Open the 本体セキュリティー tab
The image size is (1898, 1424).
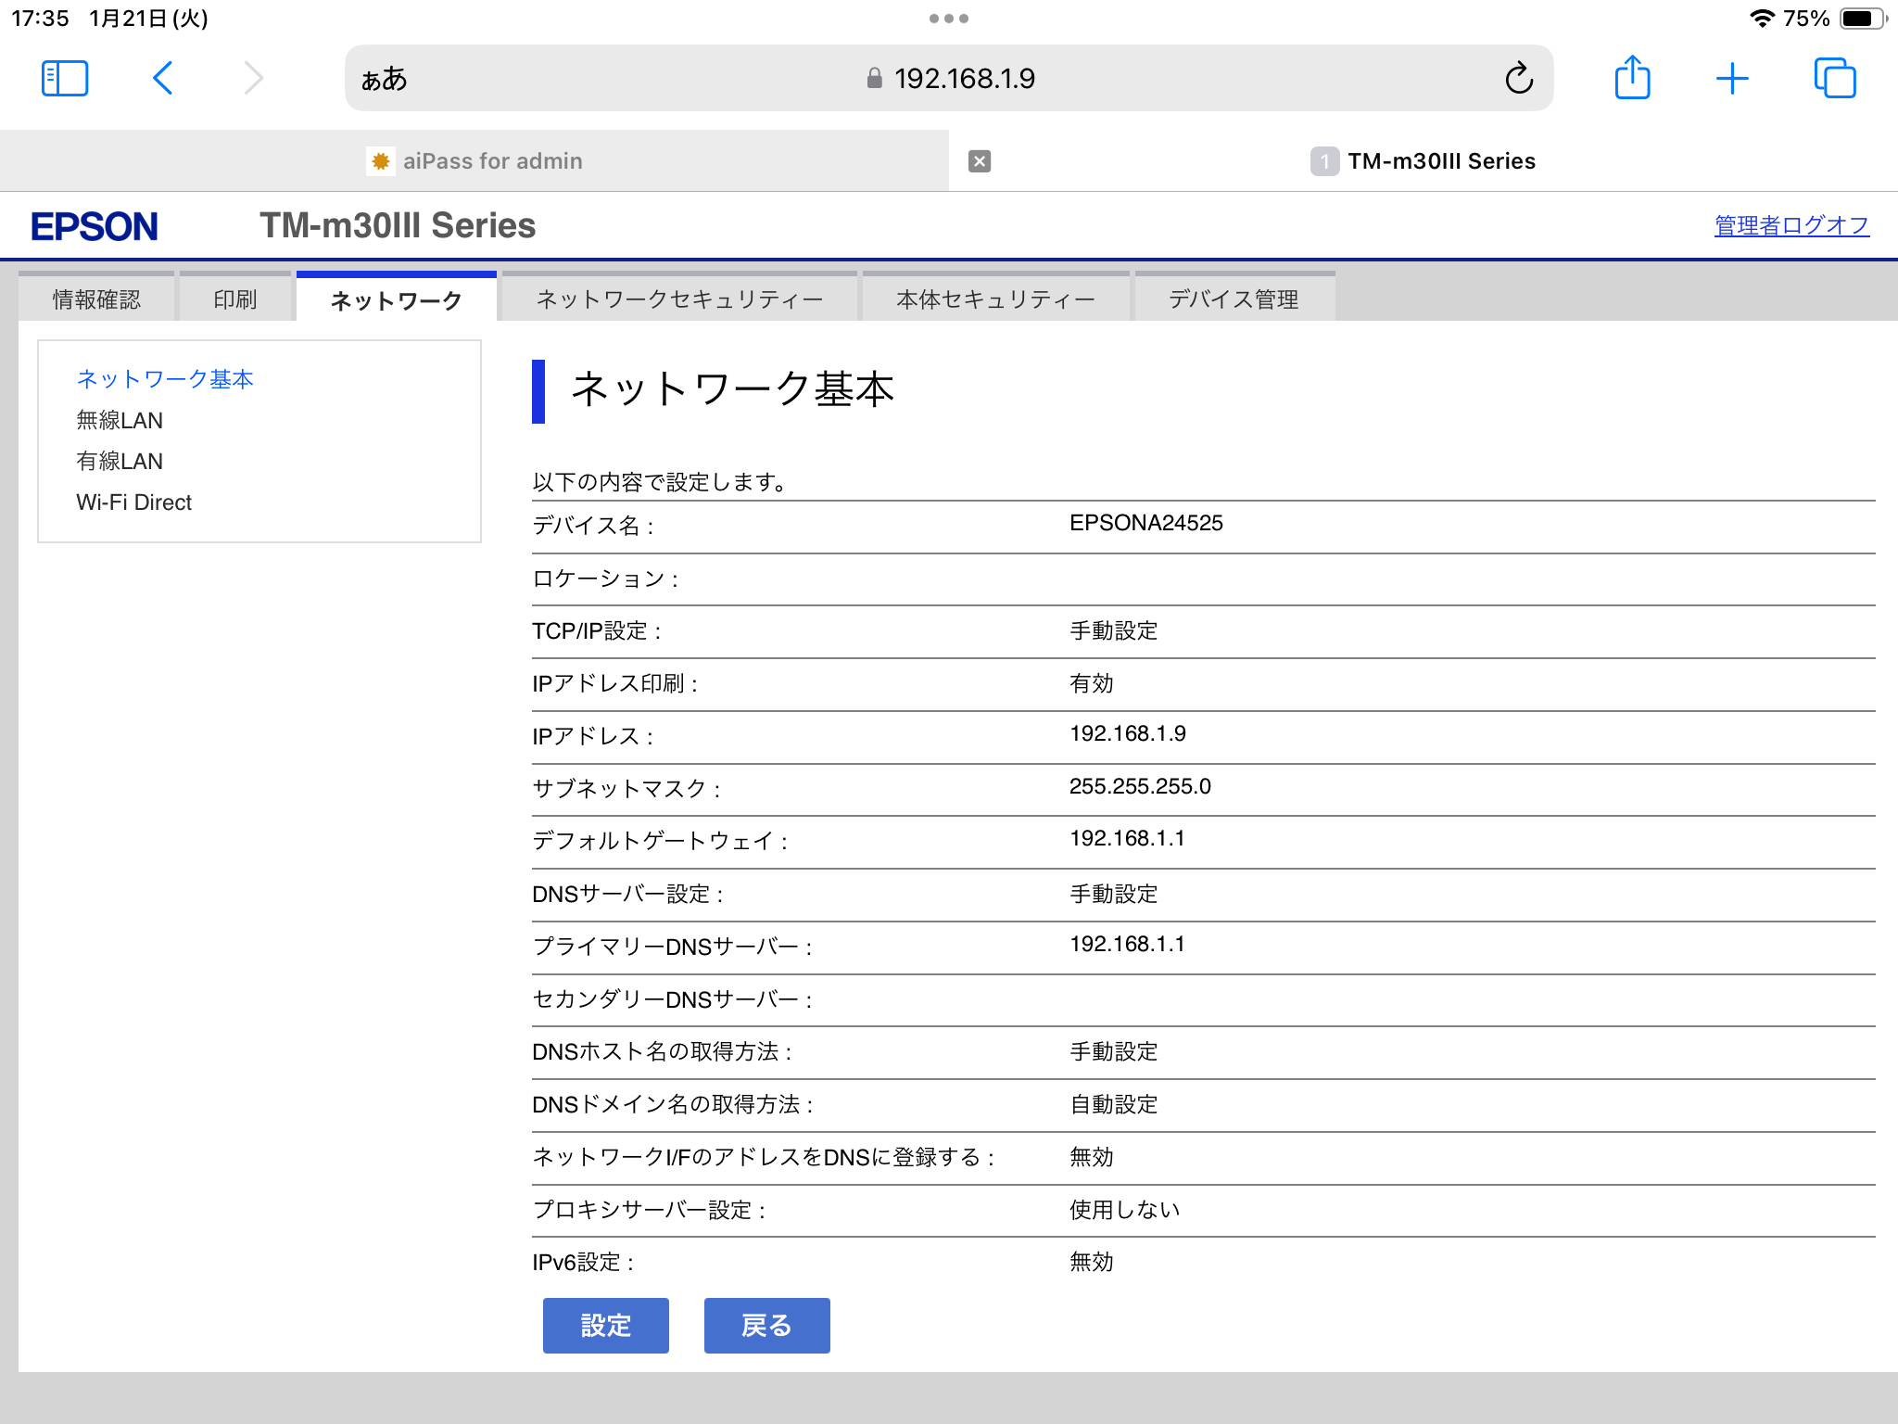click(996, 299)
